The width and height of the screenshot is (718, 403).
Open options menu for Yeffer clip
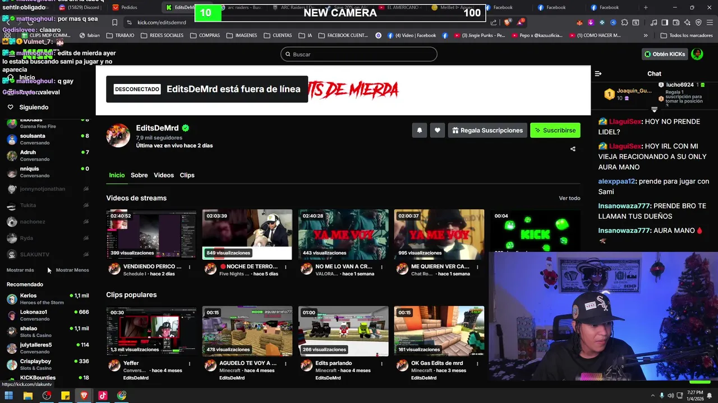click(190, 363)
